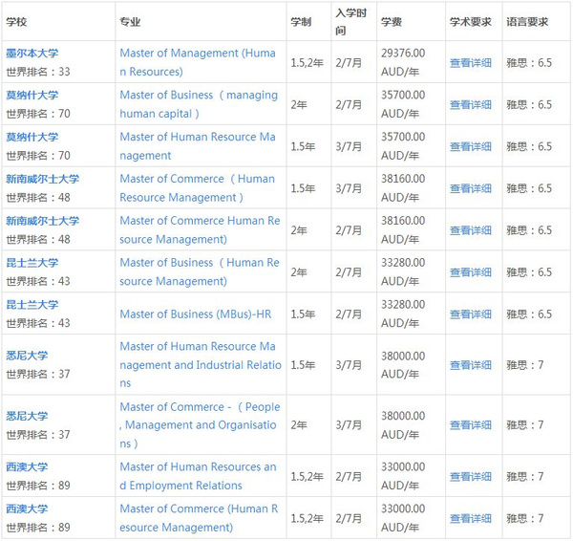Open Master of Business (managing human capital)
This screenshot has height=541, width=573.
[199, 104]
